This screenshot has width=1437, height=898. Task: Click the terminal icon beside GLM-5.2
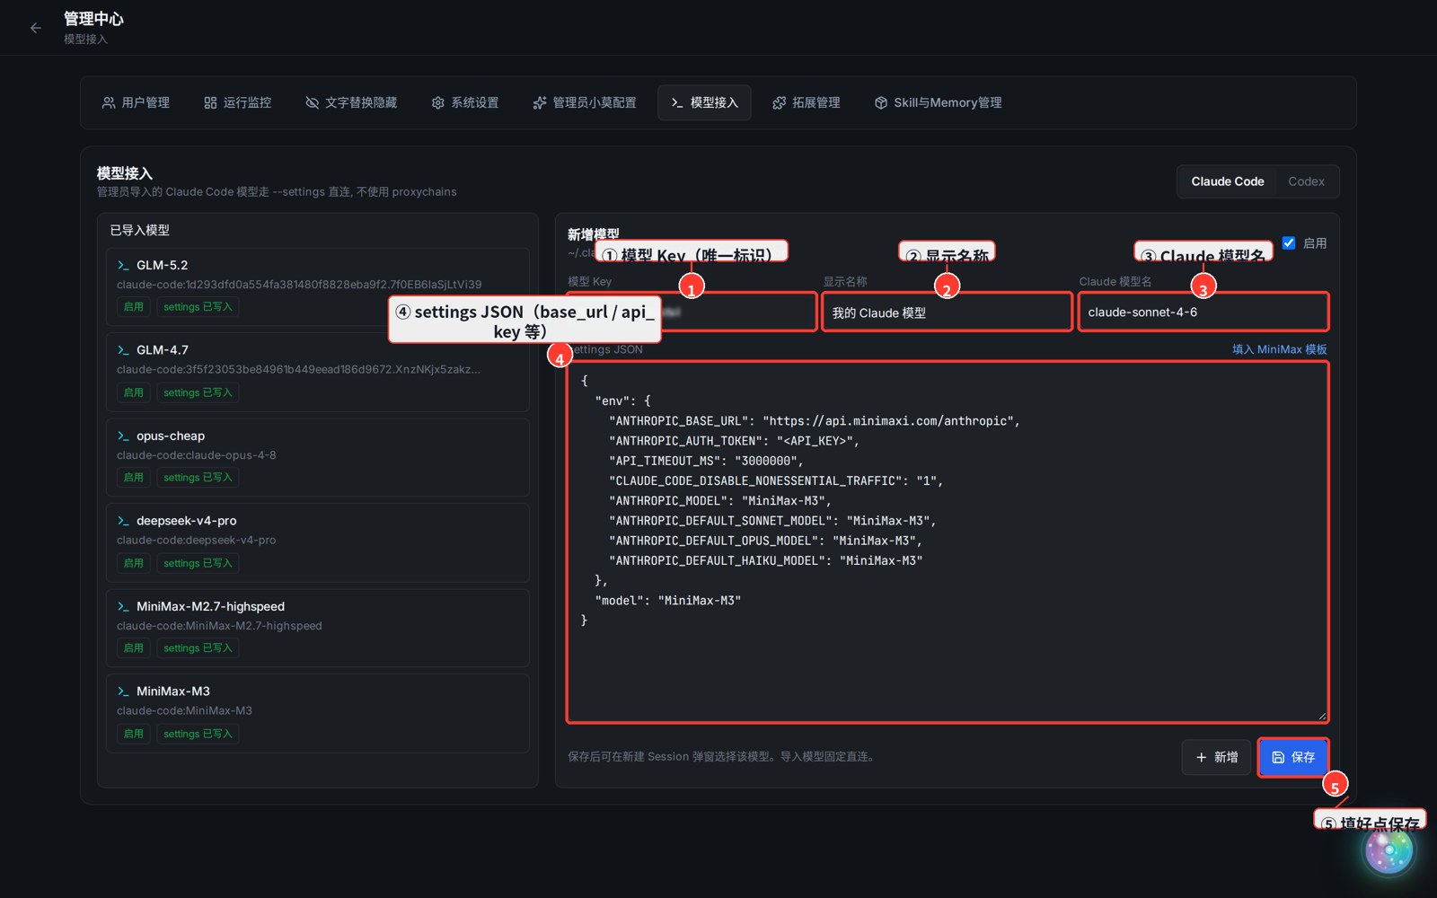(123, 265)
